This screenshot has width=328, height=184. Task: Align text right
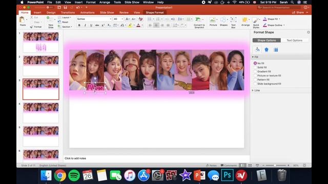click(162, 25)
